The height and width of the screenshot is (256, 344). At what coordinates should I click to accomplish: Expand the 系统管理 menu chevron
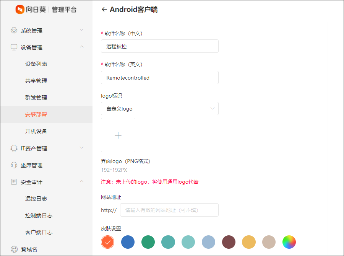[x=81, y=30]
